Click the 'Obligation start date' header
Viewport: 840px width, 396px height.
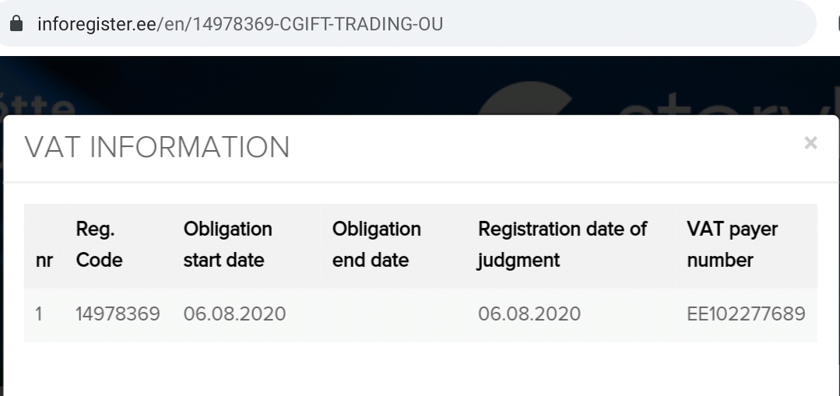[227, 245]
